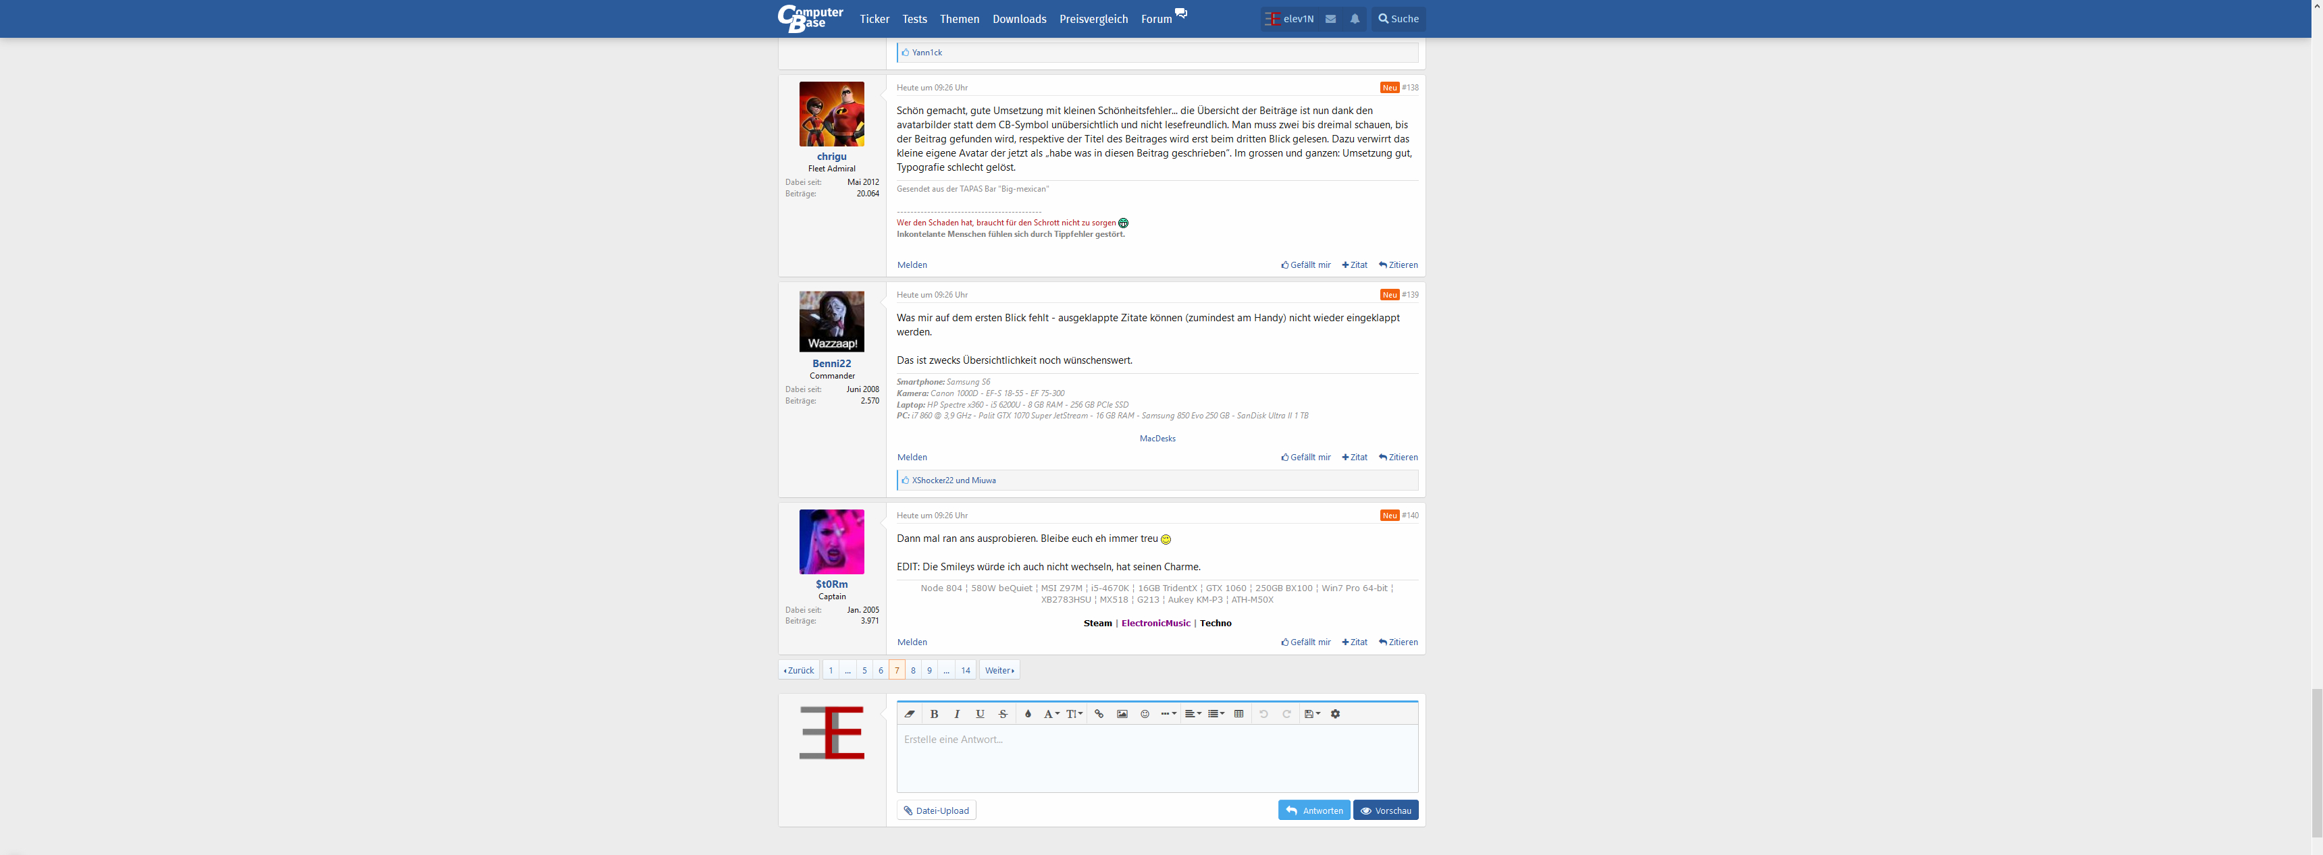This screenshot has height=855, width=2323.
Task: Expand the drafts save dropdown
Action: (x=1312, y=713)
